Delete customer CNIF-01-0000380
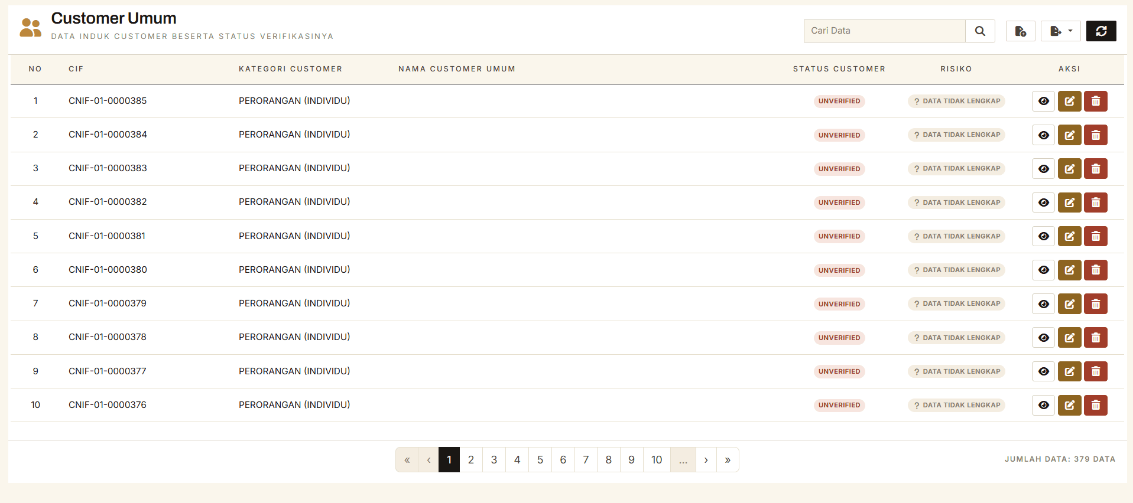 point(1096,270)
